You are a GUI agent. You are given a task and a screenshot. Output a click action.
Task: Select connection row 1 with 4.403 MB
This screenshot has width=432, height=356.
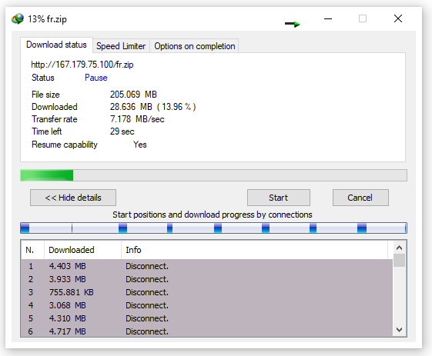(207, 266)
